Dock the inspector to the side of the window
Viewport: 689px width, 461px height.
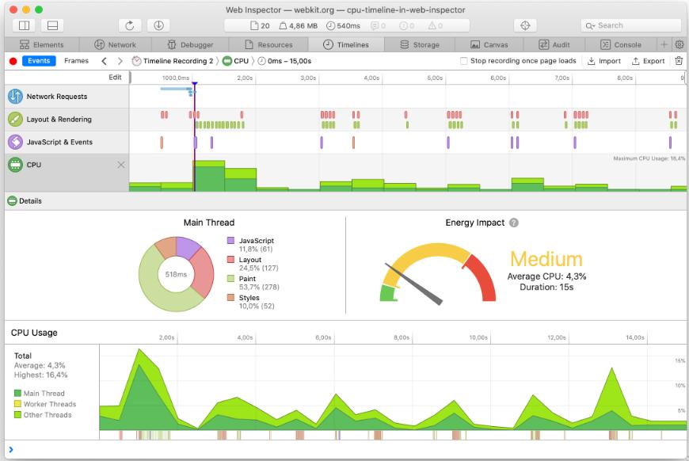25,25
